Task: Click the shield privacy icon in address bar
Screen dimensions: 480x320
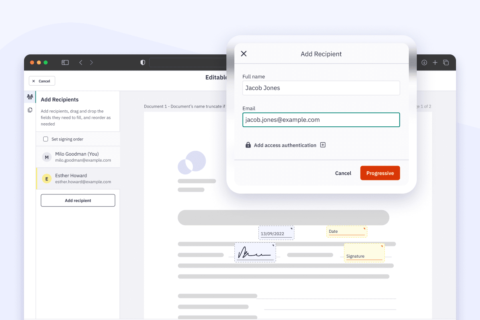Action: pyautogui.click(x=142, y=62)
